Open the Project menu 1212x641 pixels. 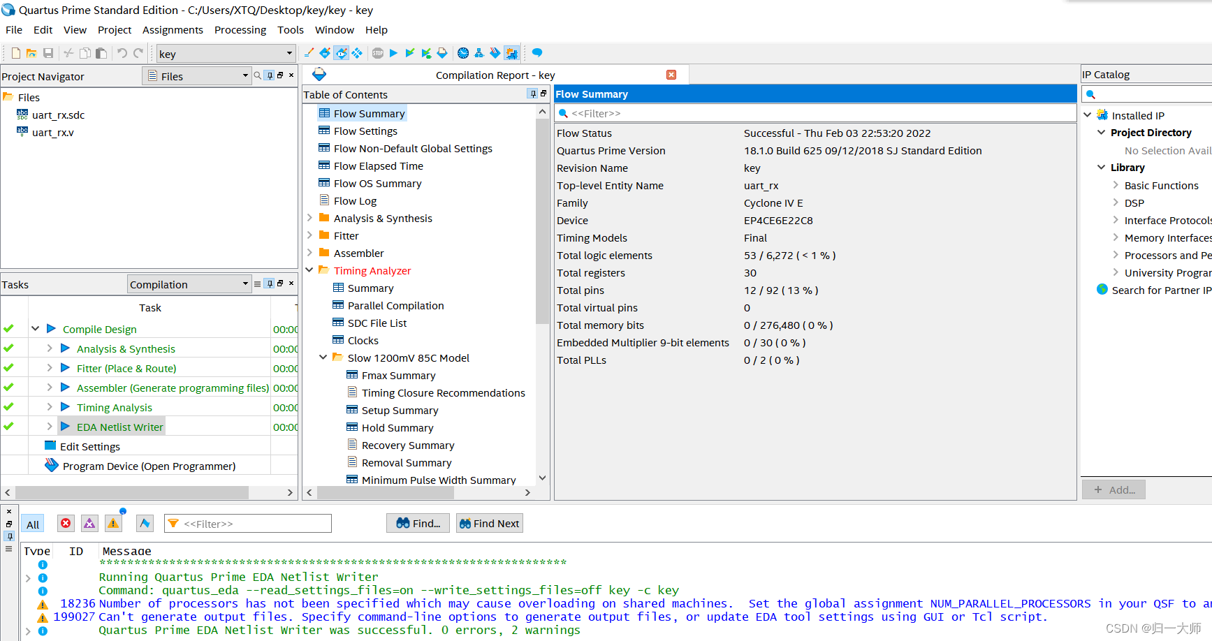click(115, 30)
